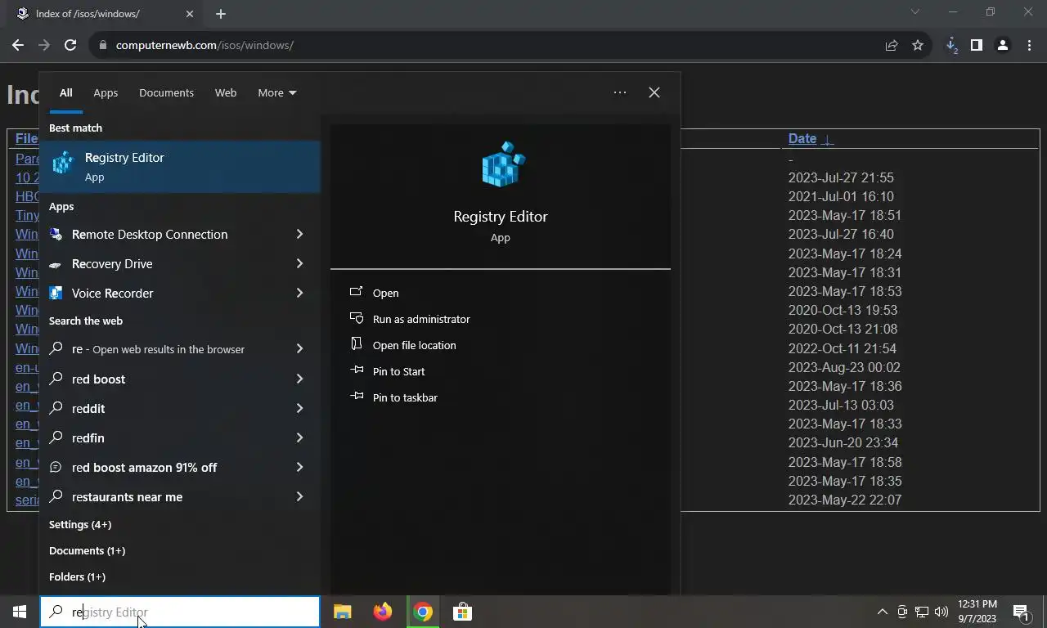Share this page icon in address bar
Screen dimensions: 1047x628
(x=892, y=45)
